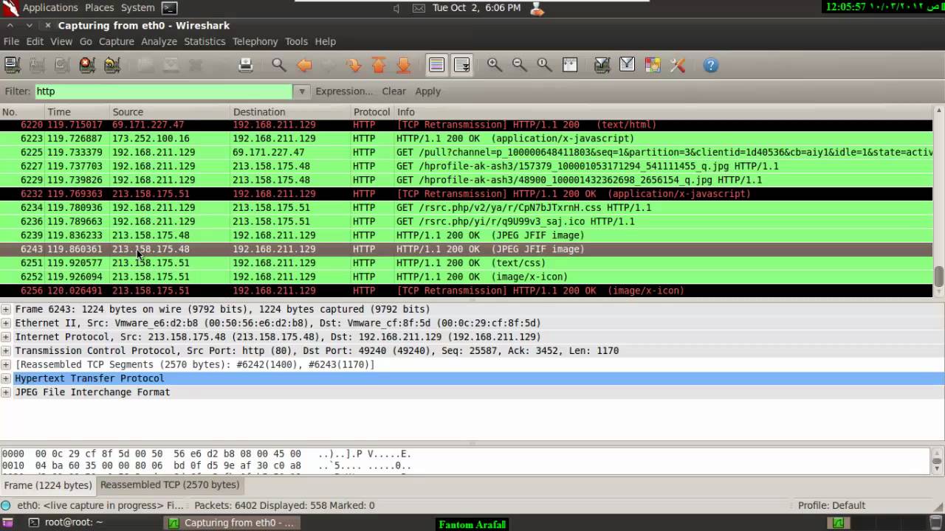Open the Capture menu
This screenshot has height=531, width=945.
(117, 41)
